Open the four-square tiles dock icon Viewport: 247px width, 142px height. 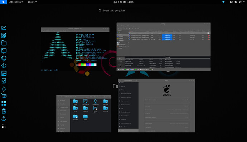point(4,103)
